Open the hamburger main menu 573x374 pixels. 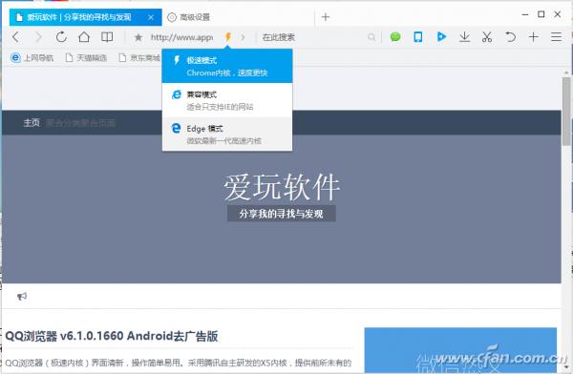556,37
